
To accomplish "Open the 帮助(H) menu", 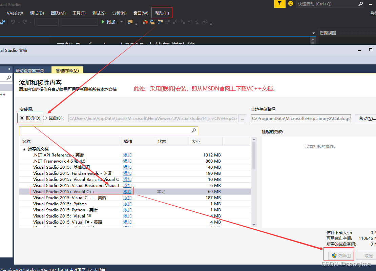I will [162, 13].
